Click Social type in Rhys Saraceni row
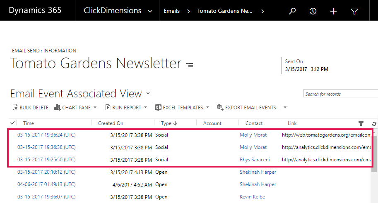The height and width of the screenshot is (203, 378). coord(161,160)
